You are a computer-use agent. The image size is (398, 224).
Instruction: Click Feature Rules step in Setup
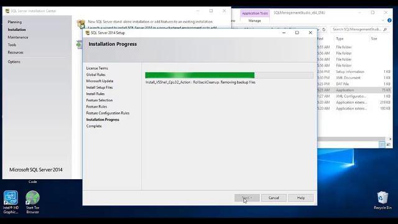pos(96,106)
